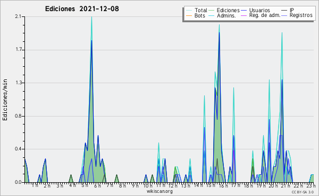Viewport: 319px width, 196px height.
Task: Click the 23 h x-axis label
Action: [x=311, y=185]
